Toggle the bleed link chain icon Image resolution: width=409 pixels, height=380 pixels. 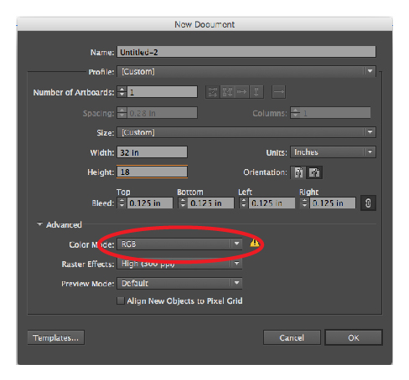(x=368, y=203)
